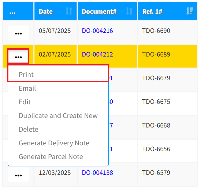Image resolution: width=200 pixels, height=189 pixels.
Task: Click the TDO-6689 reference cell
Action: tap(156, 54)
